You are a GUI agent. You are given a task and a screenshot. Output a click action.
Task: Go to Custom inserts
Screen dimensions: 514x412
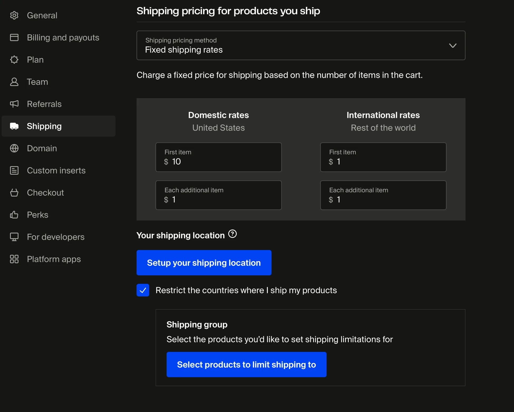59,170
